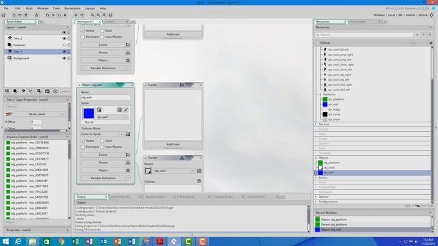Click the Zoom In toolbar icon
This screenshot has width=438, height=246.
104,15
